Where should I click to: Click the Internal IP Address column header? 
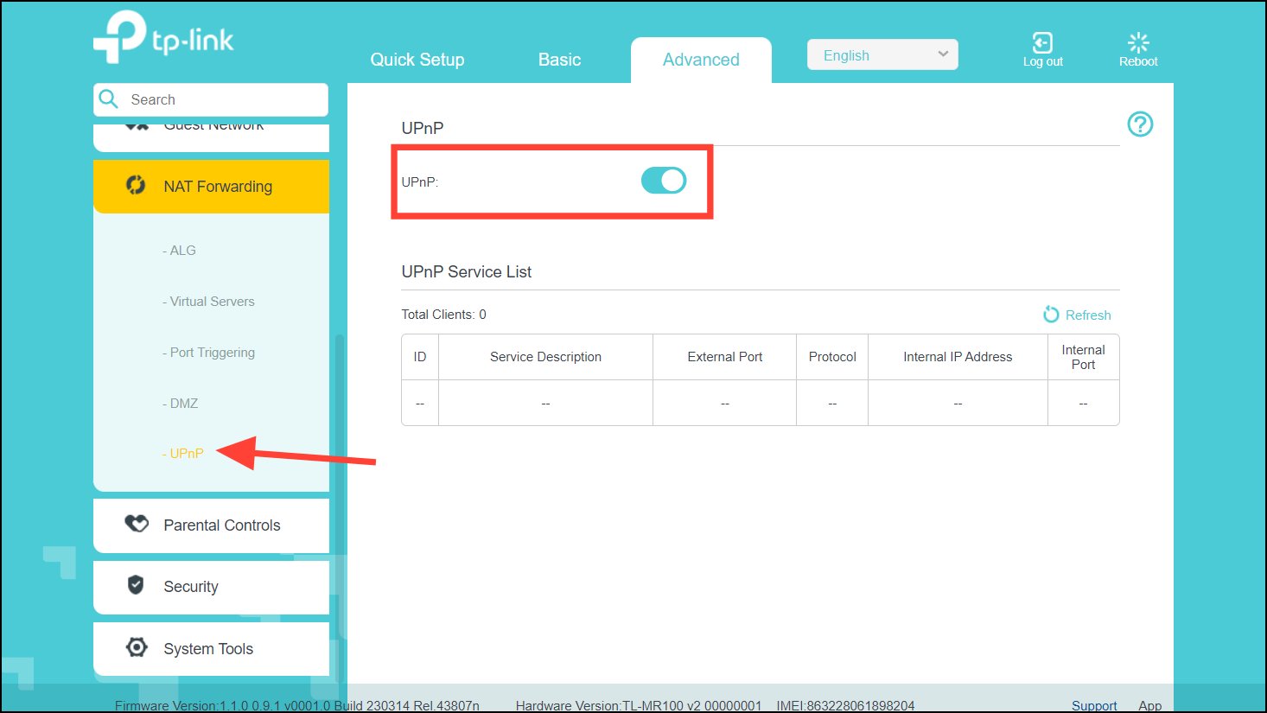coord(958,357)
